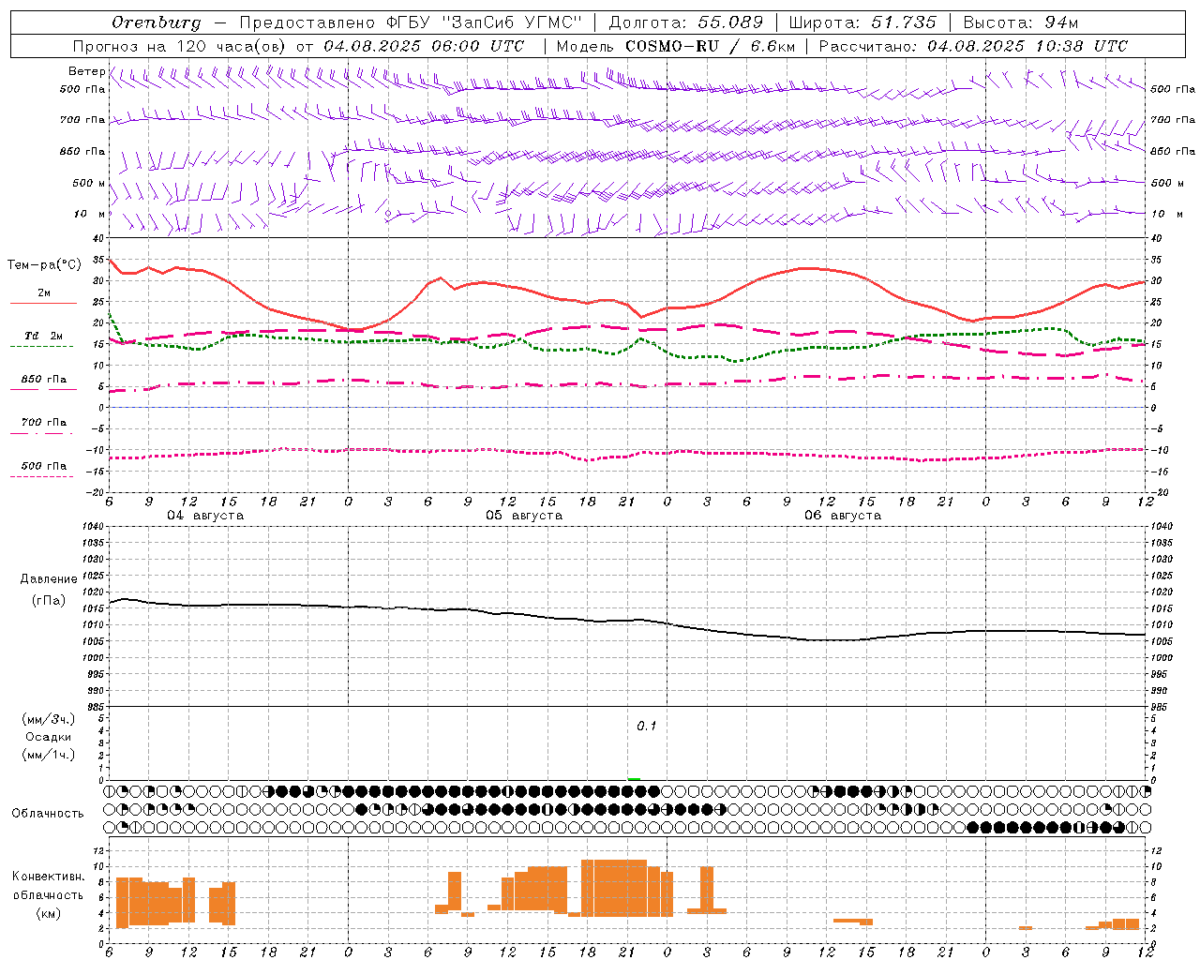1200x960 pixels.
Task: Click "Прогноз на 120 часа(ов)" header text
Action: [x=180, y=46]
